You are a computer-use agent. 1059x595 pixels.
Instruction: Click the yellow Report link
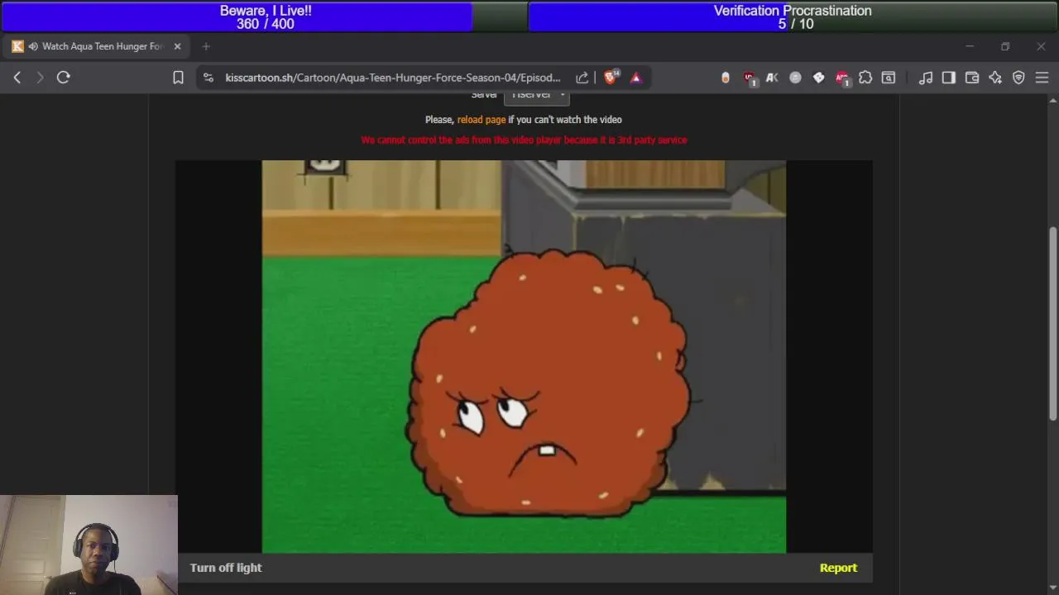click(x=838, y=568)
